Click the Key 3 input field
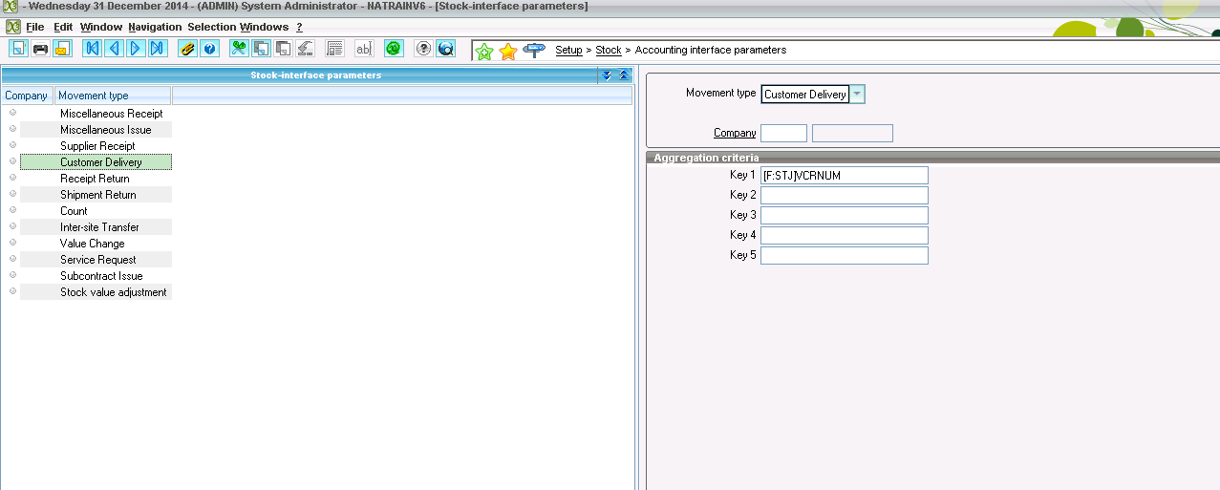The width and height of the screenshot is (1220, 490). (x=845, y=215)
